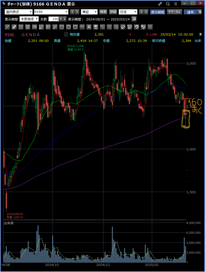Go to previous stock with left arrow

pyautogui.click(x=72, y=12)
